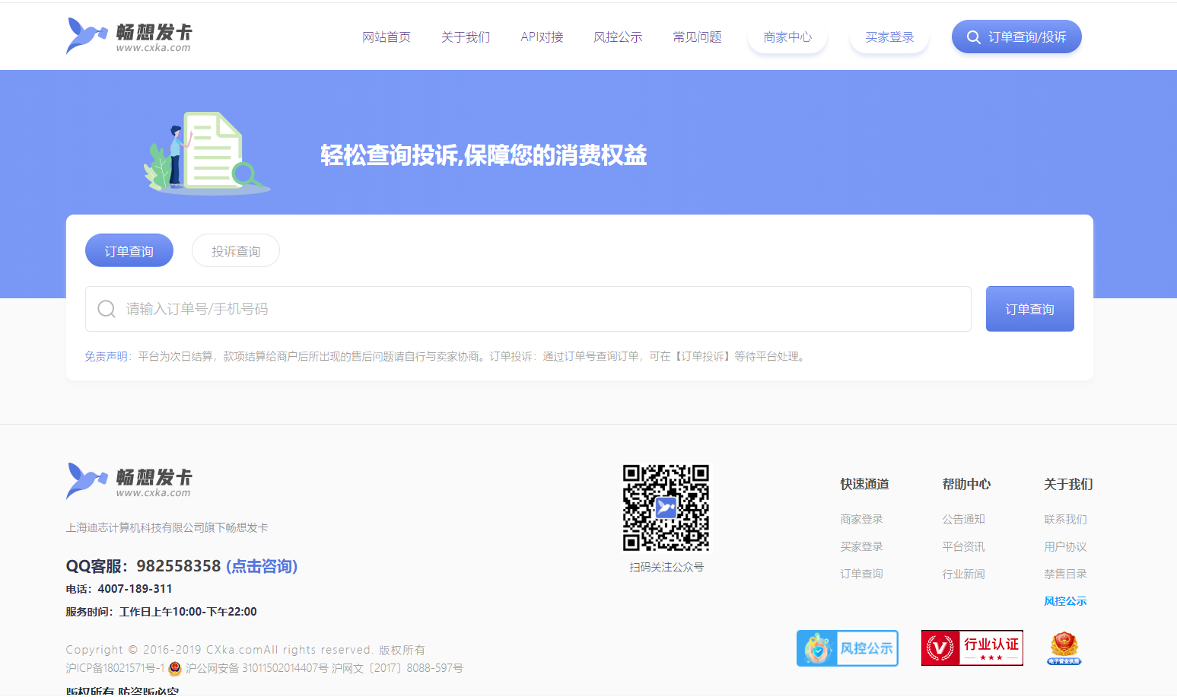Click the red emblem license badge
Image resolution: width=1177 pixels, height=697 pixels.
pyautogui.click(x=1064, y=648)
